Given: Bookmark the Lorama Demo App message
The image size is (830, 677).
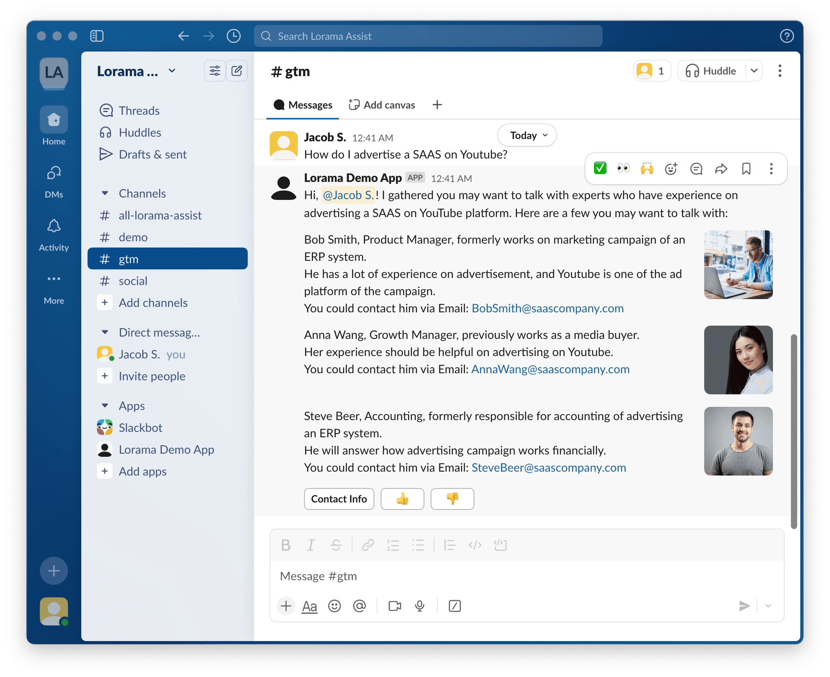Looking at the screenshot, I should coord(746,169).
